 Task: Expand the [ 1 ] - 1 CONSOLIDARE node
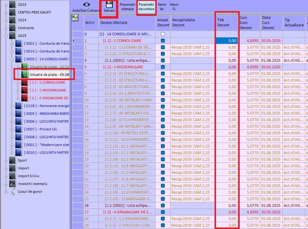(x=18, y=82)
